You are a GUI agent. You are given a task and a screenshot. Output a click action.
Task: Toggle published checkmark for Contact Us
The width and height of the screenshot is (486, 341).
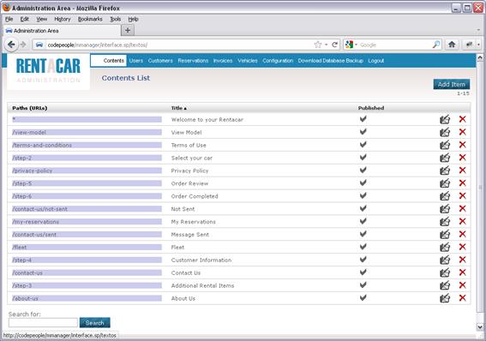click(363, 272)
